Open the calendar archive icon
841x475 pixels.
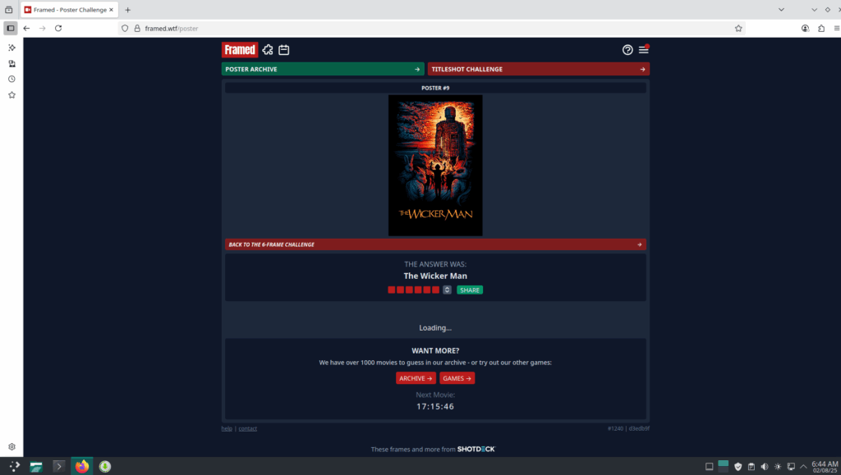[283, 50]
